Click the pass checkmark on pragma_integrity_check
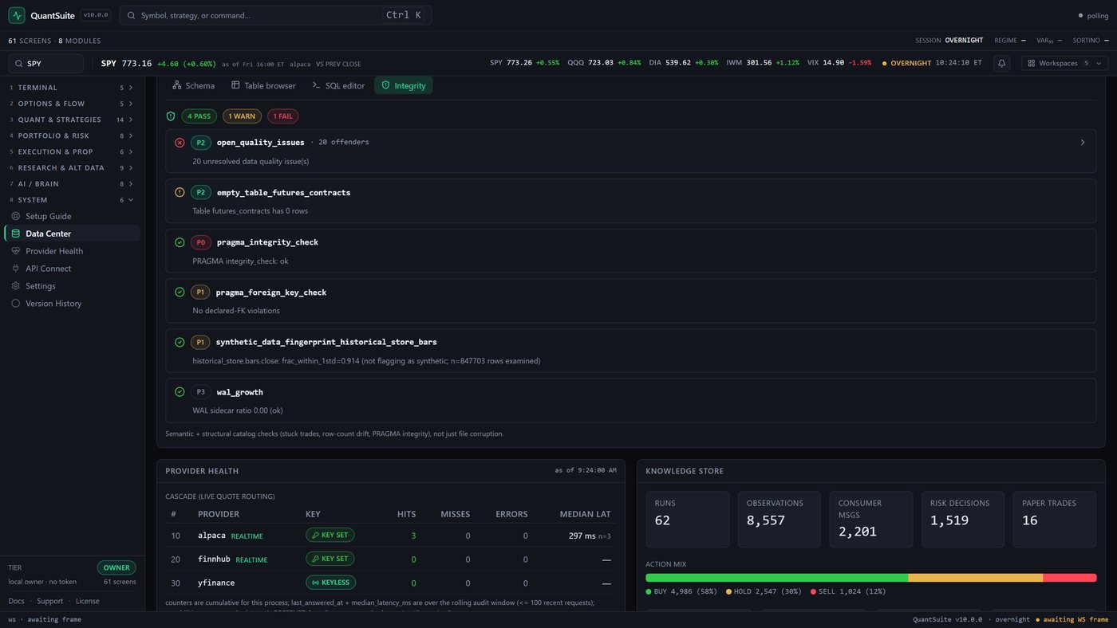1117x628 pixels. click(x=180, y=242)
